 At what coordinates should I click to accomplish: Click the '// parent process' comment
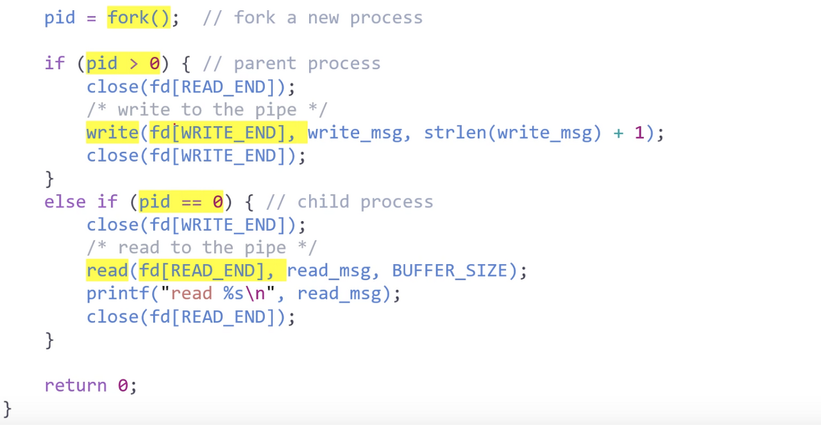point(291,63)
